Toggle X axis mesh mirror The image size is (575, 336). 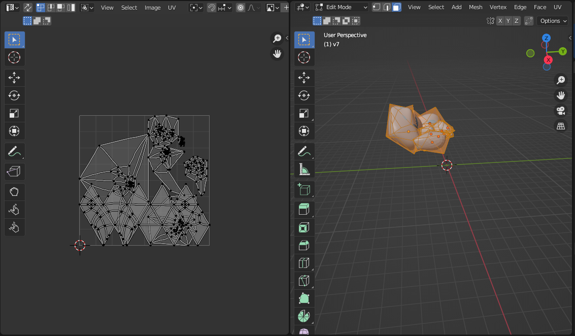(x=500, y=21)
